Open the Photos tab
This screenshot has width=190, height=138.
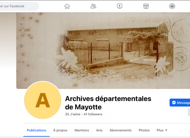(144, 130)
